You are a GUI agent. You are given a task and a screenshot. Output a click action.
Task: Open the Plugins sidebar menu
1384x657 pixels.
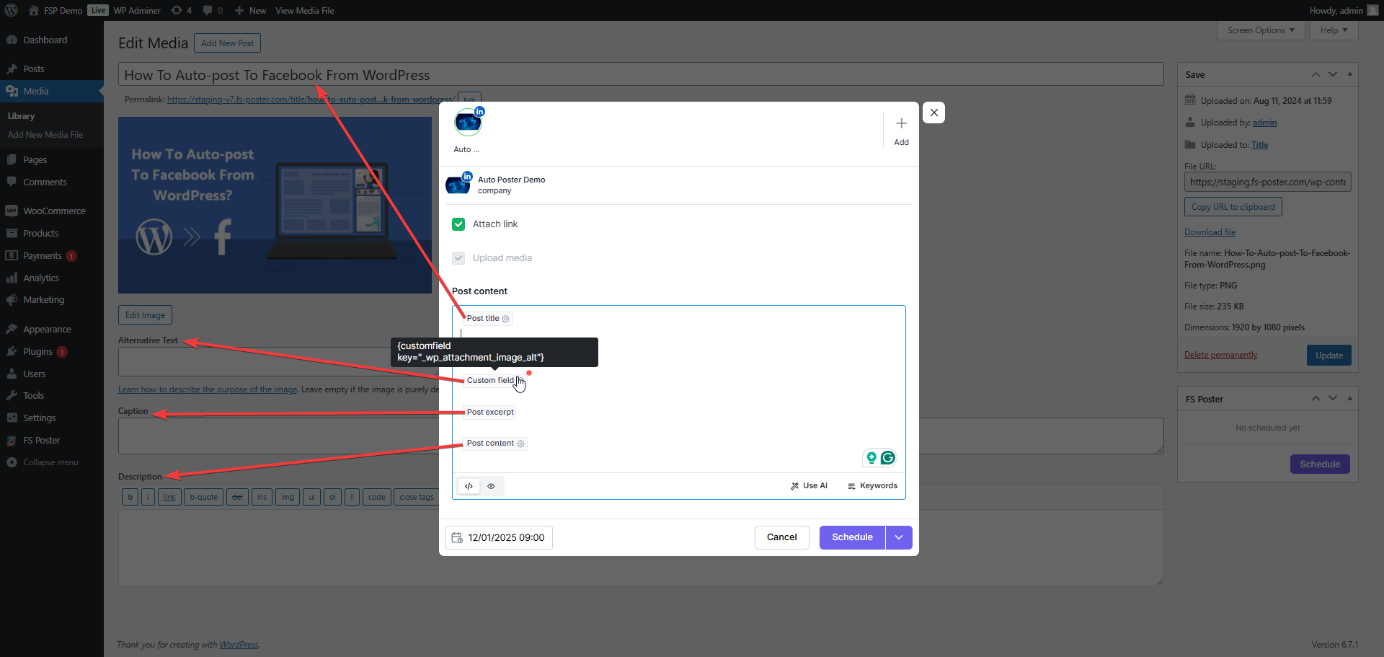tap(52, 352)
